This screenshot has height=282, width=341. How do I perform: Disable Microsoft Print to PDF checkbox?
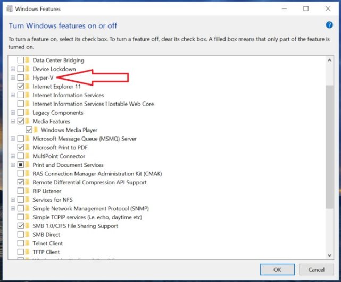click(20, 147)
